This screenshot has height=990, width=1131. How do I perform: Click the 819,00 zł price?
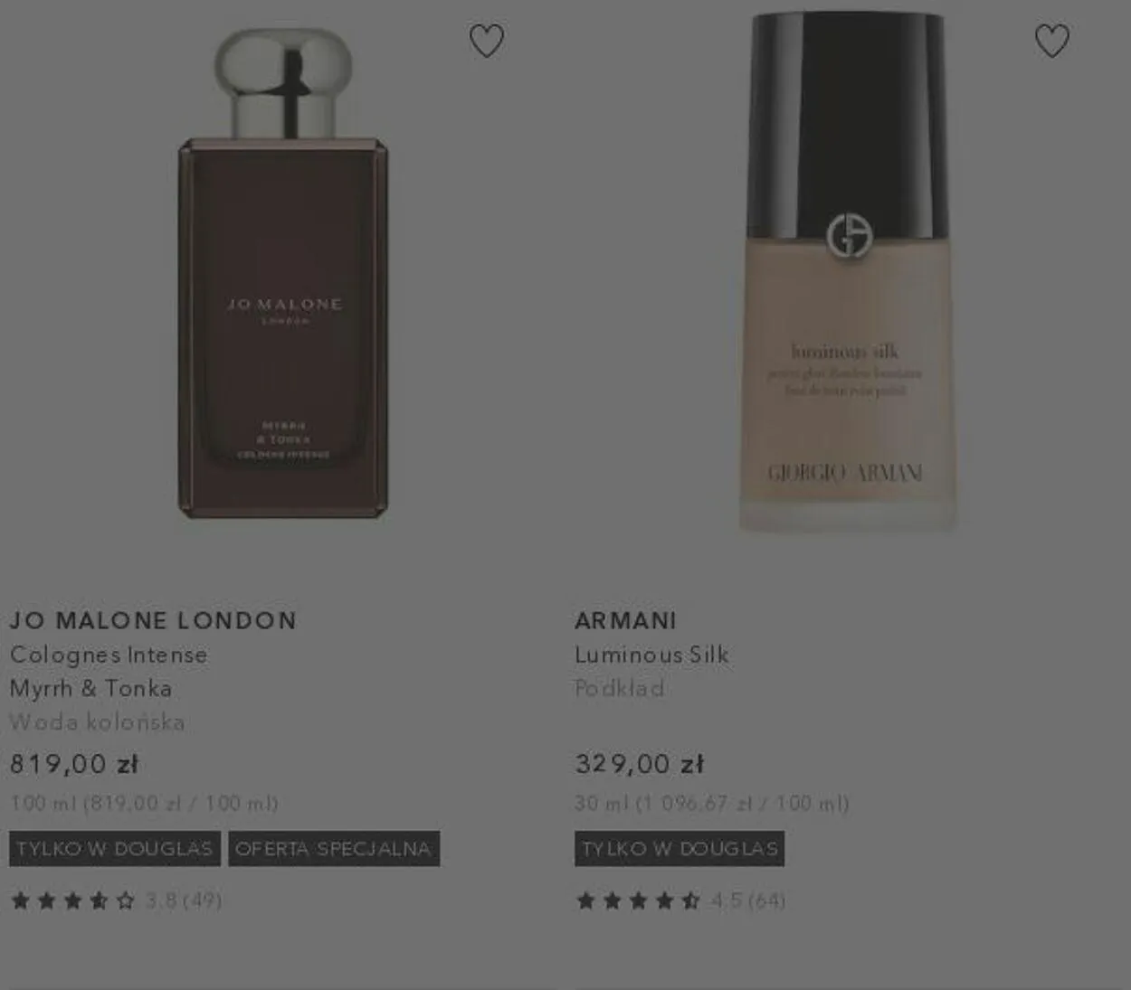[74, 764]
